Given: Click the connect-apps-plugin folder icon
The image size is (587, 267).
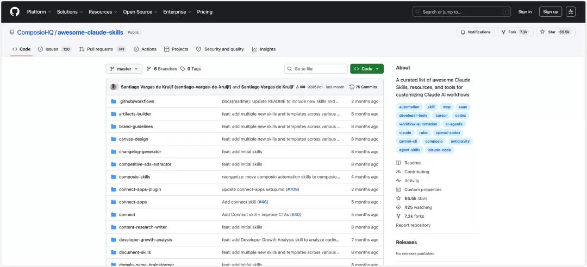Looking at the screenshot, I should pos(114,189).
